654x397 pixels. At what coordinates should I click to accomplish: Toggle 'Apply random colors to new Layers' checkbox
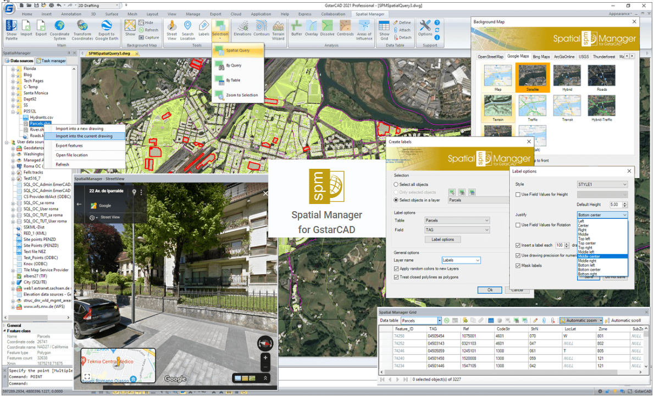point(397,269)
